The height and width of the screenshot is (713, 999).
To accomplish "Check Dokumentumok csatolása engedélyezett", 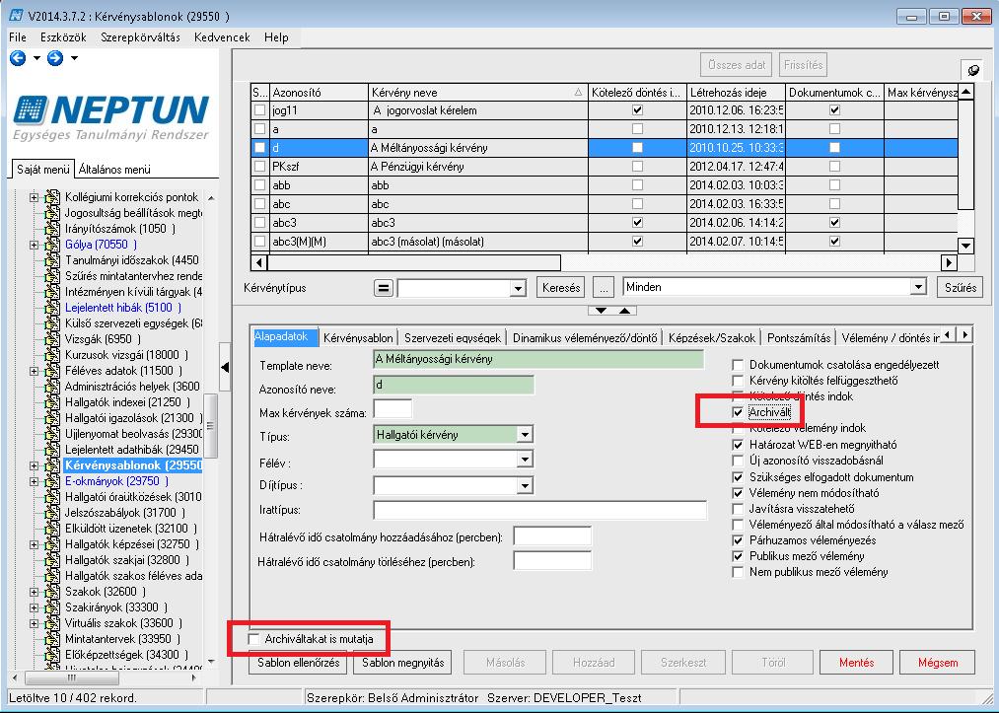I will [738, 365].
